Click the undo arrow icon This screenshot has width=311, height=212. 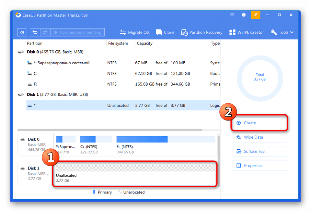coord(35,32)
